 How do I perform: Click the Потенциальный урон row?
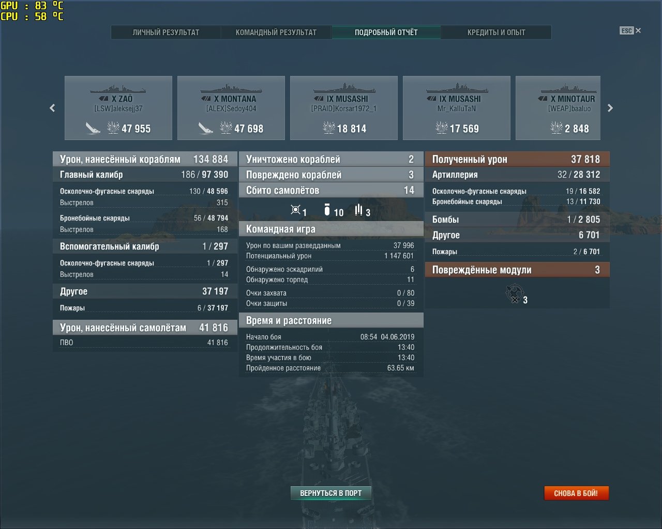[x=330, y=256]
